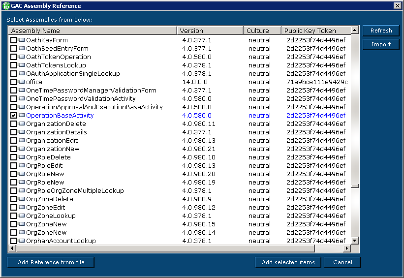Check the OathTokenOperation checkbox

pyautogui.click(x=13, y=57)
